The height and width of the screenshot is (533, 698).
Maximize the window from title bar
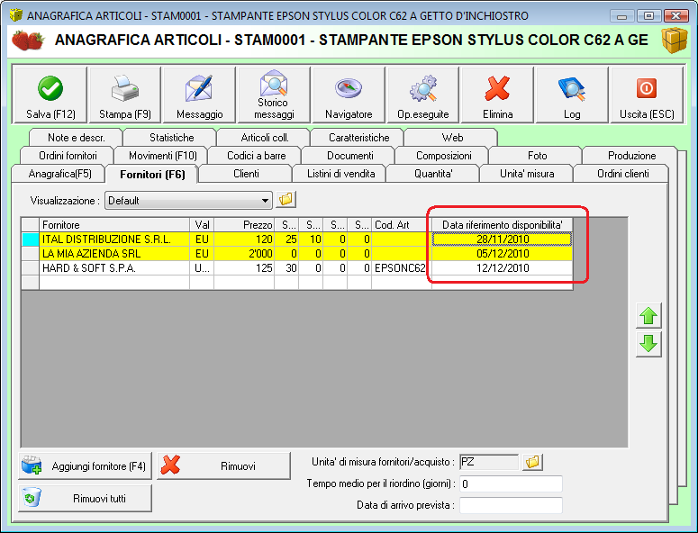[648, 15]
